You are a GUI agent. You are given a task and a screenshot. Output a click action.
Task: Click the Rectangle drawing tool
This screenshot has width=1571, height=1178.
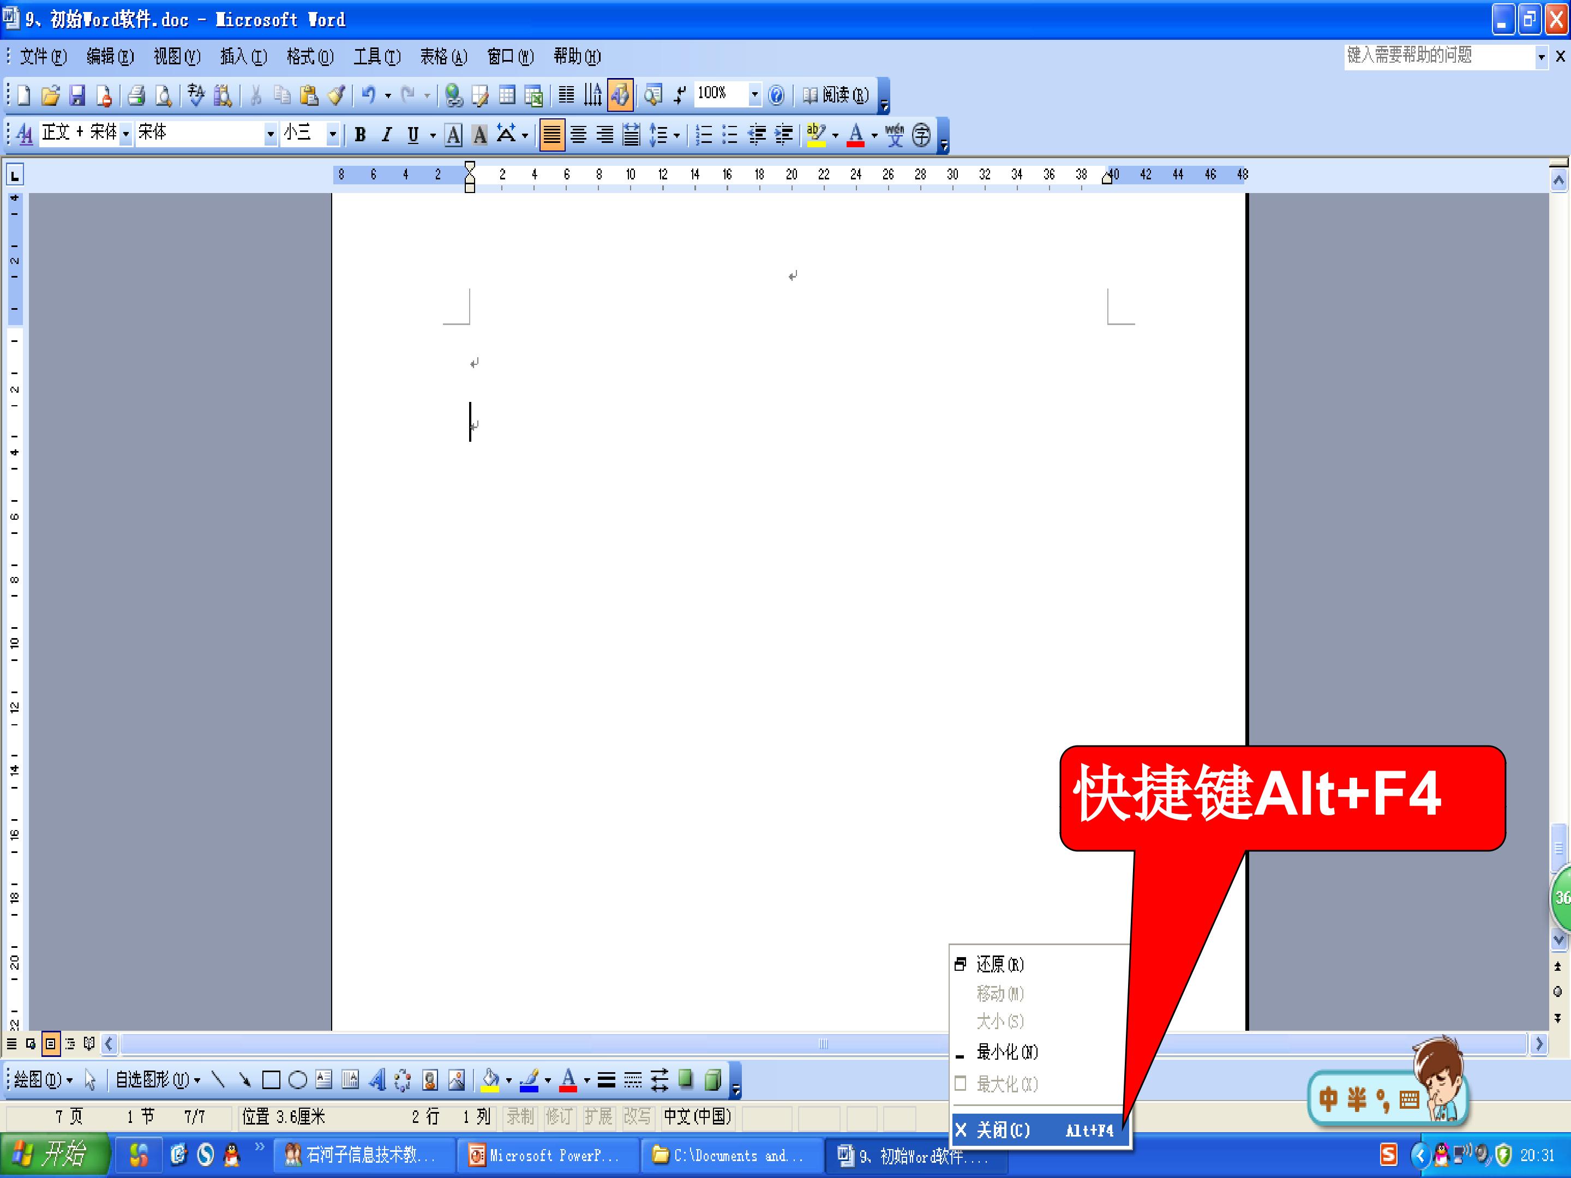point(271,1080)
